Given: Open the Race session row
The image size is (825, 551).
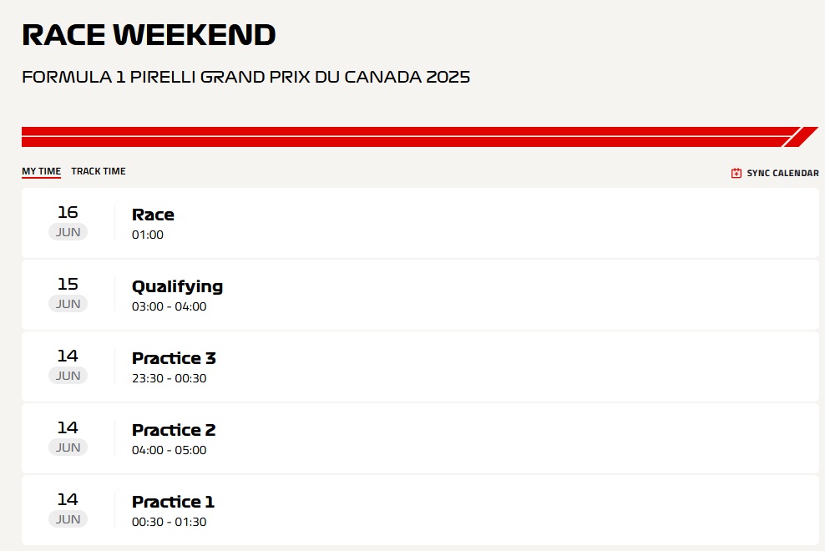Looking at the screenshot, I should click(x=420, y=223).
